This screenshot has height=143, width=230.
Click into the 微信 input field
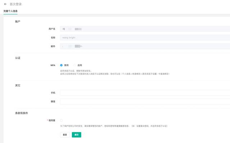[x=145, y=102]
